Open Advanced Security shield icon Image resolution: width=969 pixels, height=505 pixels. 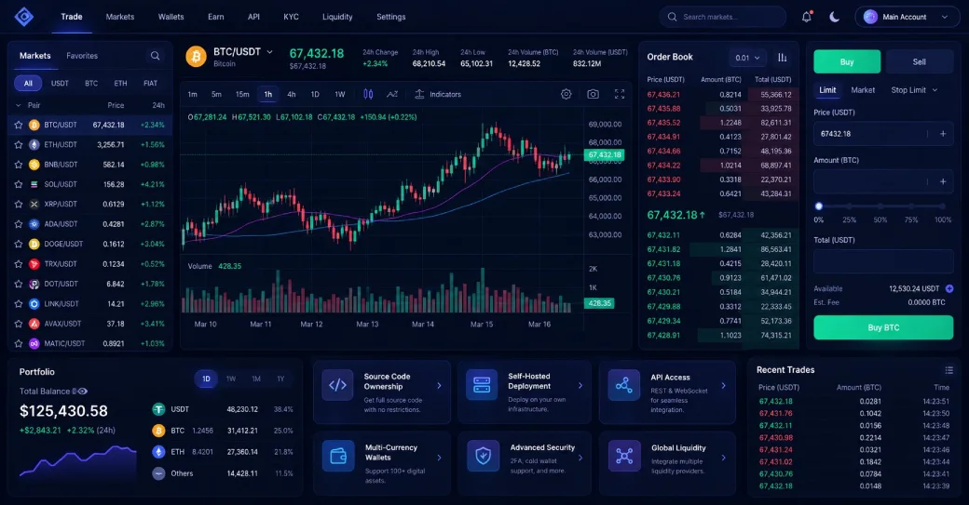[x=483, y=457]
